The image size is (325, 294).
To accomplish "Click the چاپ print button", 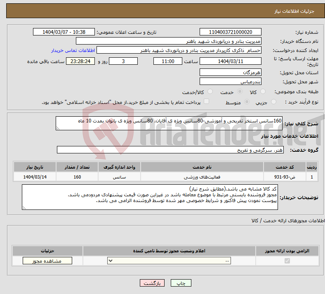I will (181, 283).
